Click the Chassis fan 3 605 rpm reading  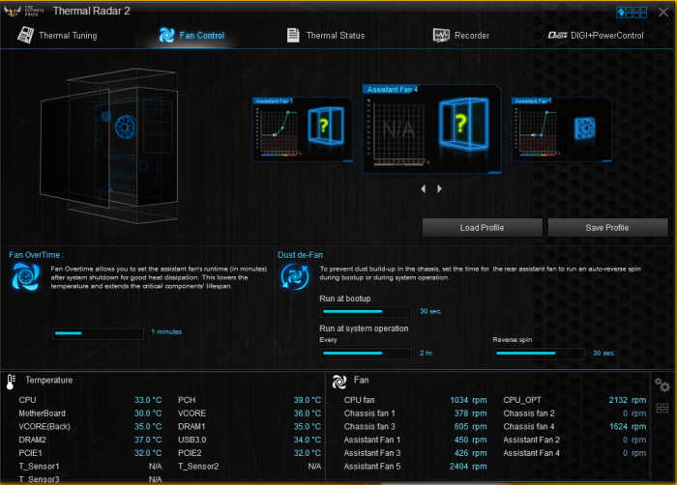[x=471, y=426]
